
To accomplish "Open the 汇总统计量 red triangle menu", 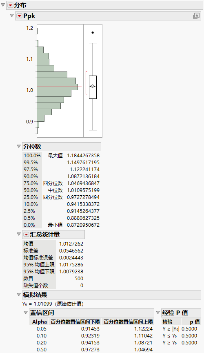I will coord(26,235).
